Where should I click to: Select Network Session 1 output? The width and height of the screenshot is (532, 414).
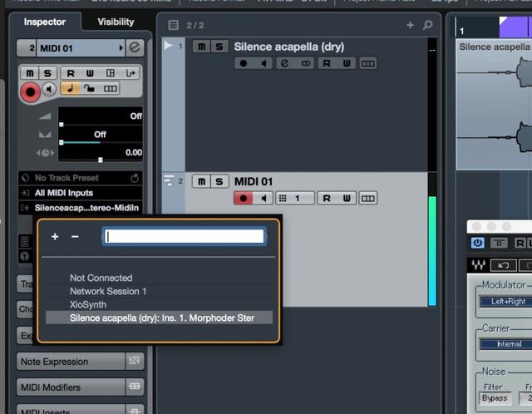159,291
